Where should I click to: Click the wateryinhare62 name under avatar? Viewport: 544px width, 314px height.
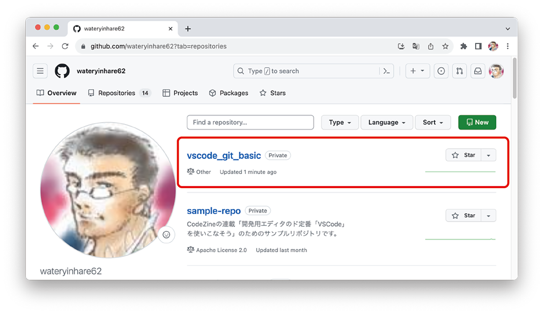click(x=71, y=271)
